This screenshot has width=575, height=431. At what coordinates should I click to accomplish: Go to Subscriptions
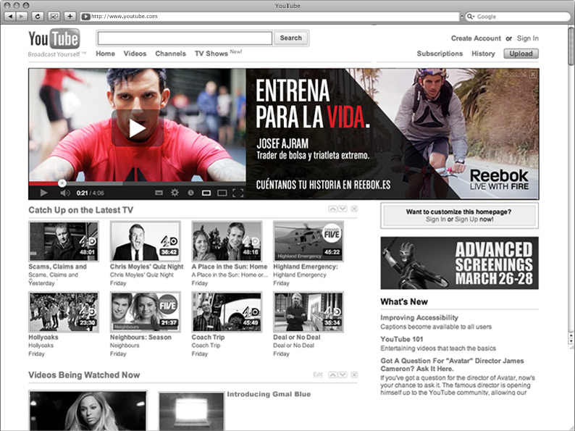point(440,54)
